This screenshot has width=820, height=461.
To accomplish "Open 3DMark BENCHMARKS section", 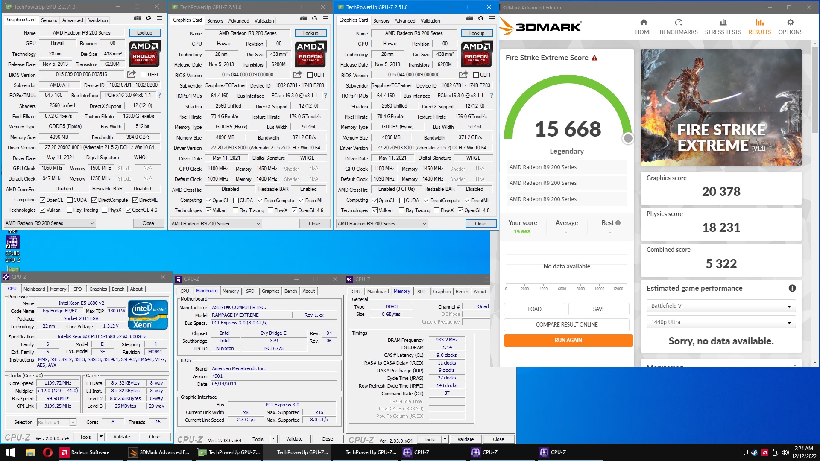I will pyautogui.click(x=678, y=26).
